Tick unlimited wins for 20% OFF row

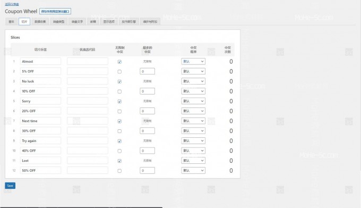(119, 111)
